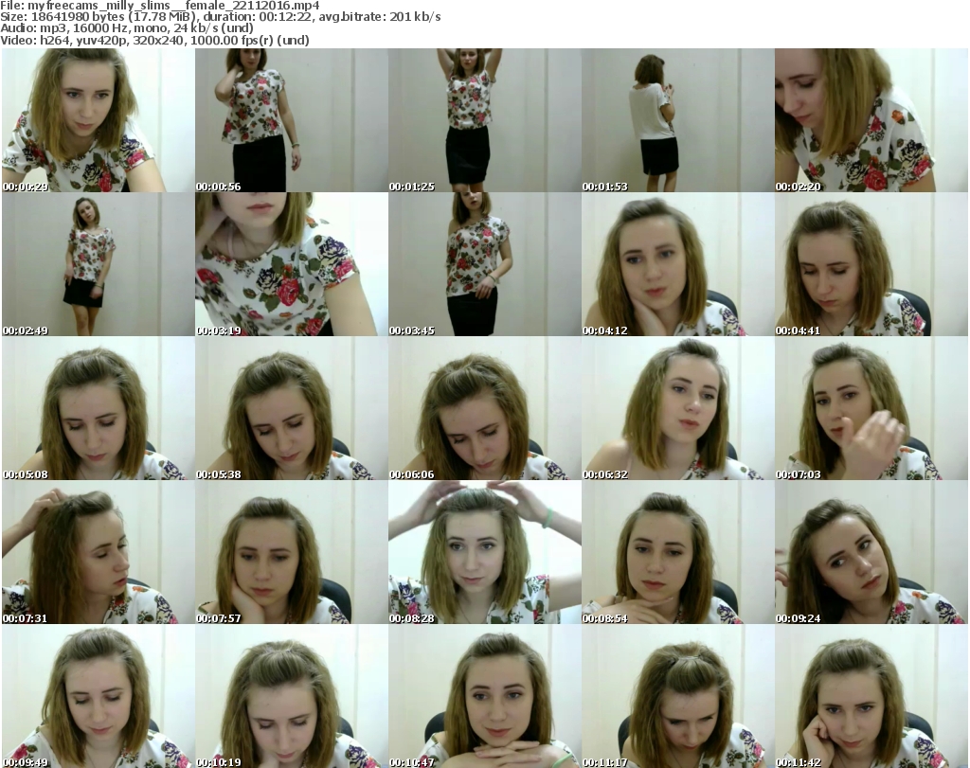Image resolution: width=970 pixels, height=768 pixels.
Task: Select the thumbnail timestamped 00:07:03
Action: [871, 408]
